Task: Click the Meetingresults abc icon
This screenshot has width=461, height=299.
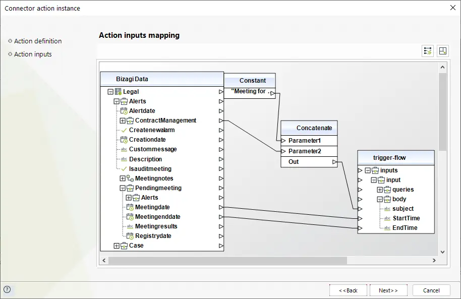Action: tap(130, 226)
